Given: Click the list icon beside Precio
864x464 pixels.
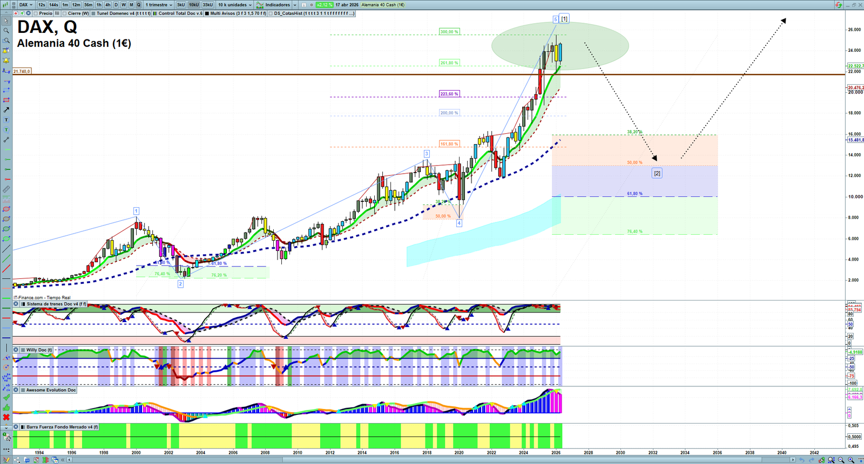Looking at the screenshot, I should [57, 13].
